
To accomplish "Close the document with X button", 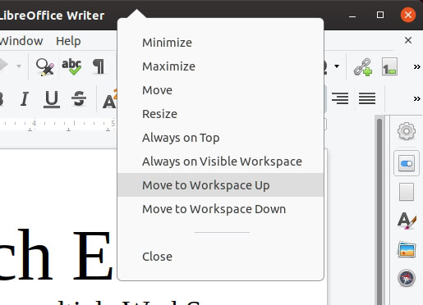I will point(408,40).
